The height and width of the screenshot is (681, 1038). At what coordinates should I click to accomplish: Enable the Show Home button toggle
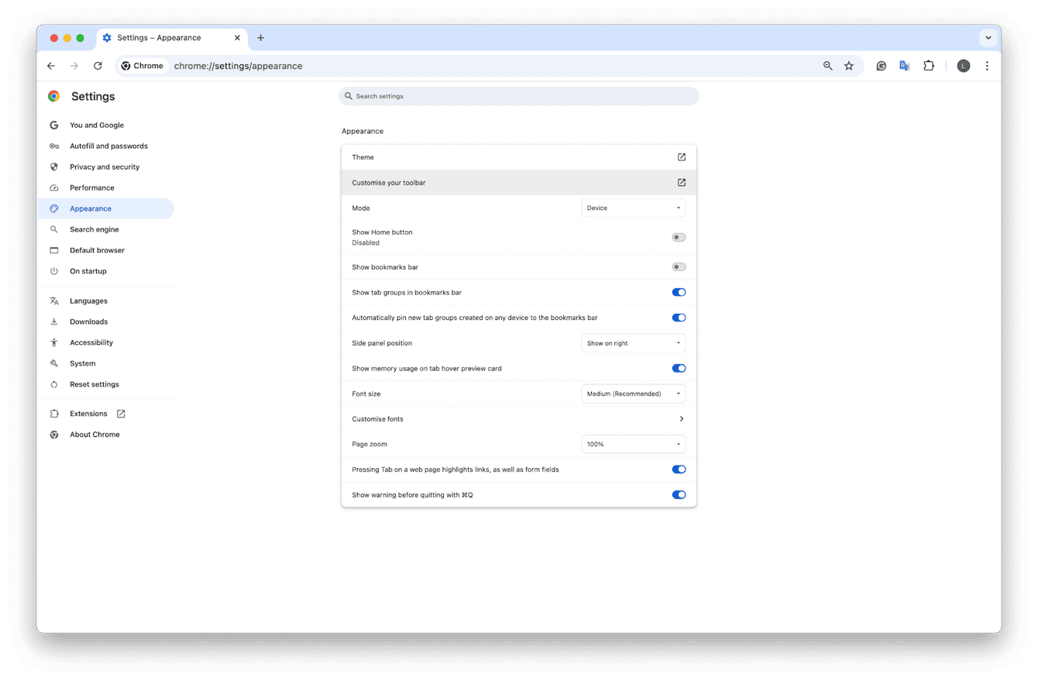pyautogui.click(x=679, y=237)
